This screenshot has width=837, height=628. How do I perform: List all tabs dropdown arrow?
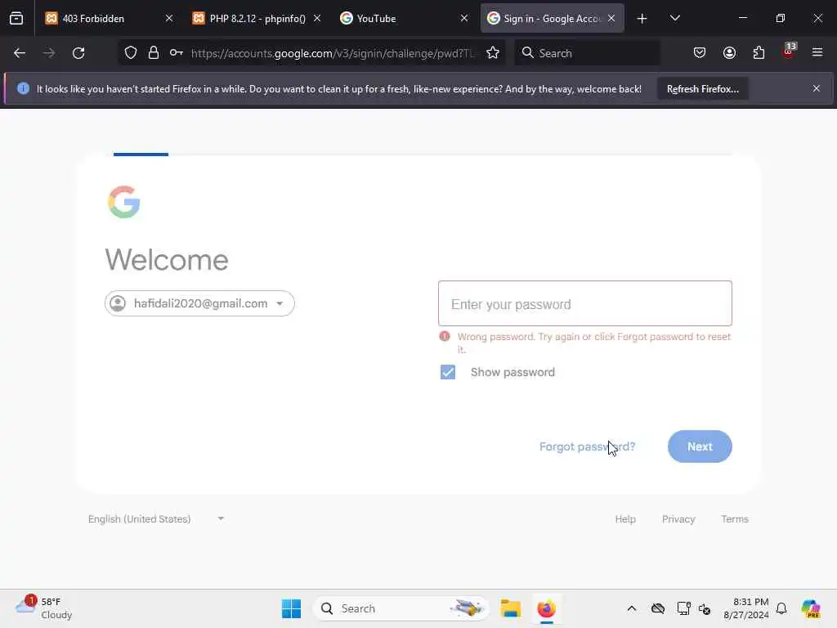674,18
